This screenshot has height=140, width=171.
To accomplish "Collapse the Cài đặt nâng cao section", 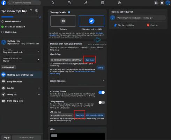I will (103, 81).
